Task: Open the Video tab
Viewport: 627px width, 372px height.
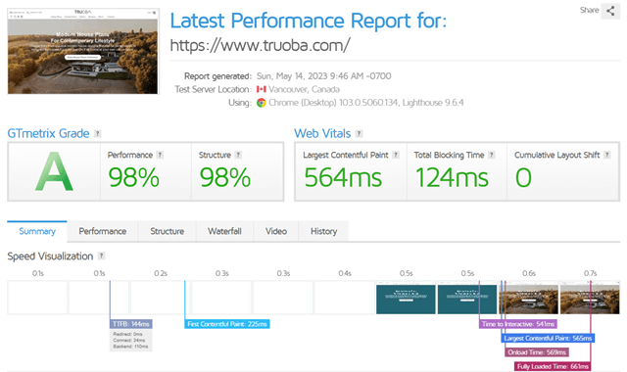Action: coord(276,231)
